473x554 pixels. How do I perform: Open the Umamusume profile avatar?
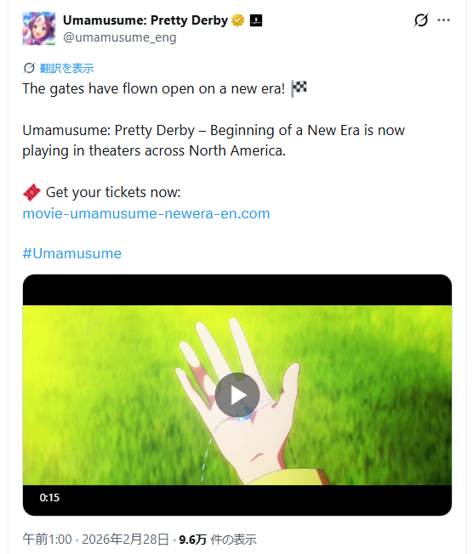[39, 28]
